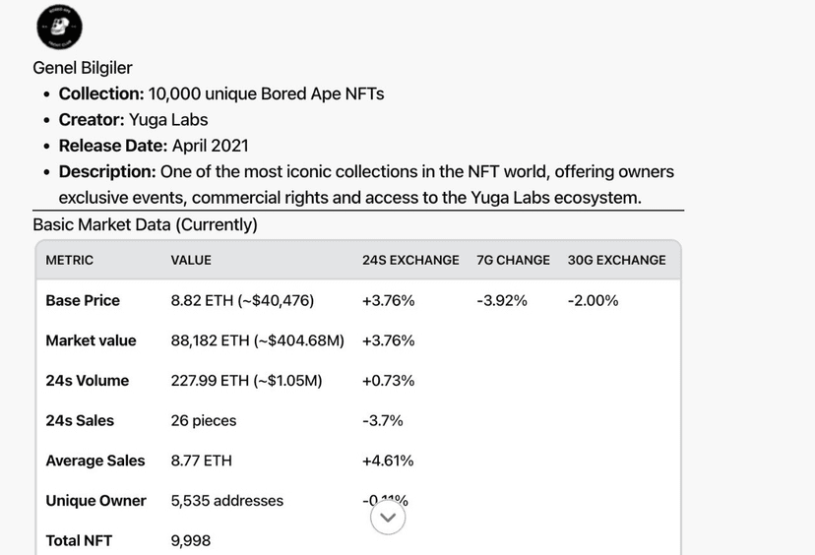
Task: Select the Market value row label
Action: coord(91,340)
